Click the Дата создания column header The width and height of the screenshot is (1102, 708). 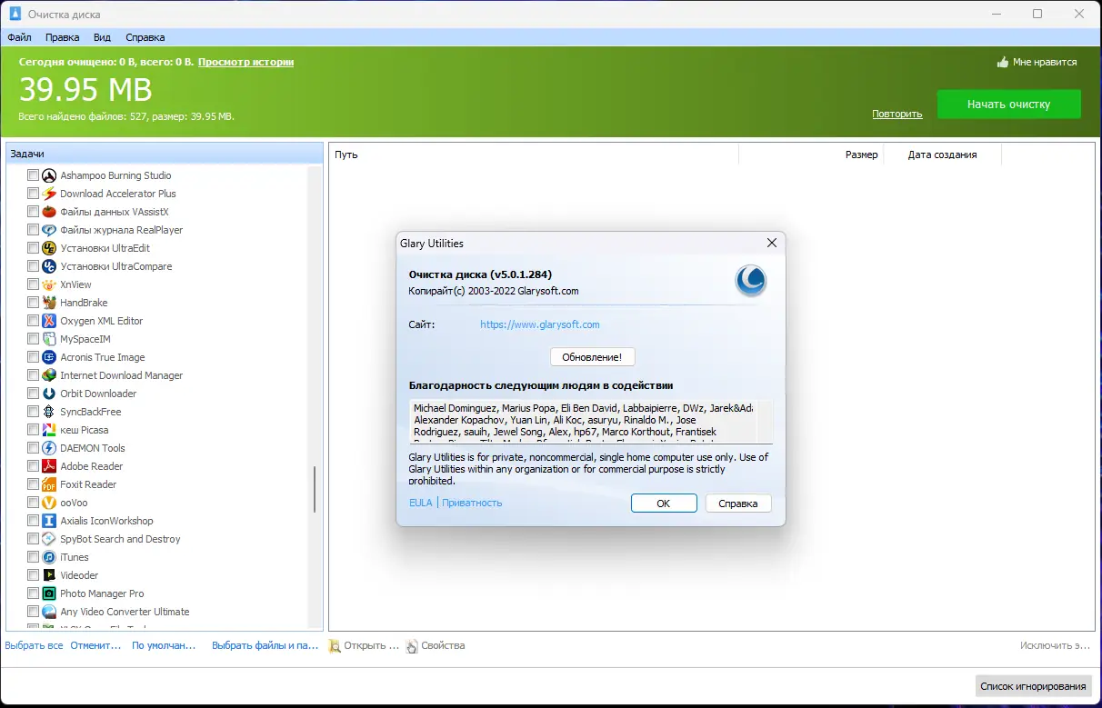(x=942, y=155)
